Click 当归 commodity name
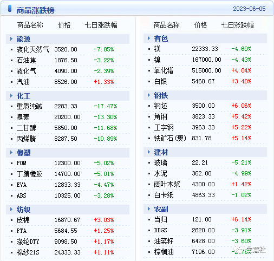Screen dimensions: 274x261 pos(160,219)
